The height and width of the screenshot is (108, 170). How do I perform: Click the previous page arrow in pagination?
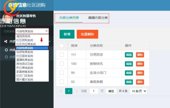(61, 91)
